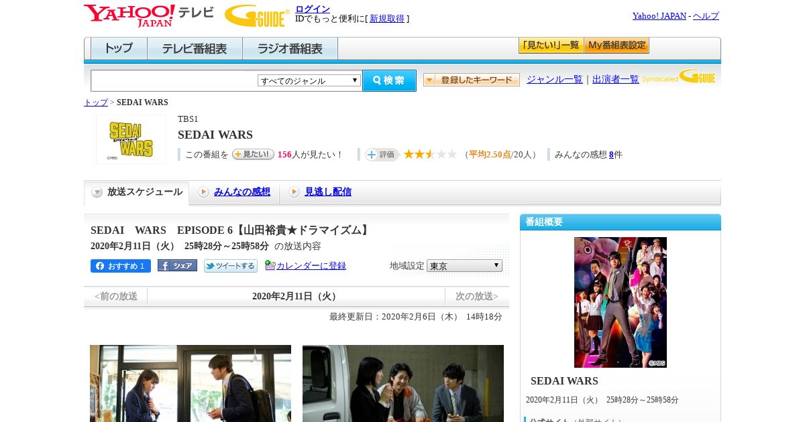805x422 pixels.
Task: Switch to the テレビ番組表 tab
Action: point(195,49)
